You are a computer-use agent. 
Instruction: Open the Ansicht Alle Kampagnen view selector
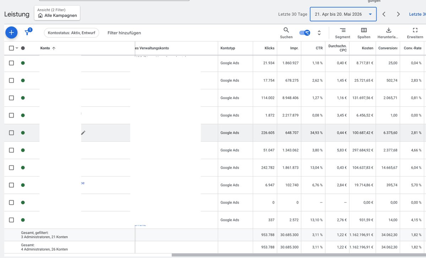point(57,13)
